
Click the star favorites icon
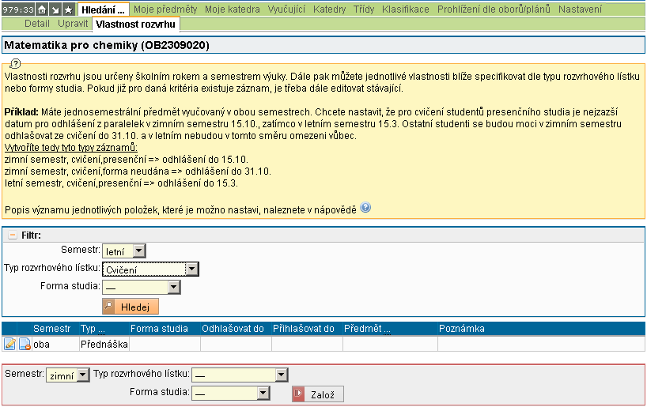pos(69,9)
